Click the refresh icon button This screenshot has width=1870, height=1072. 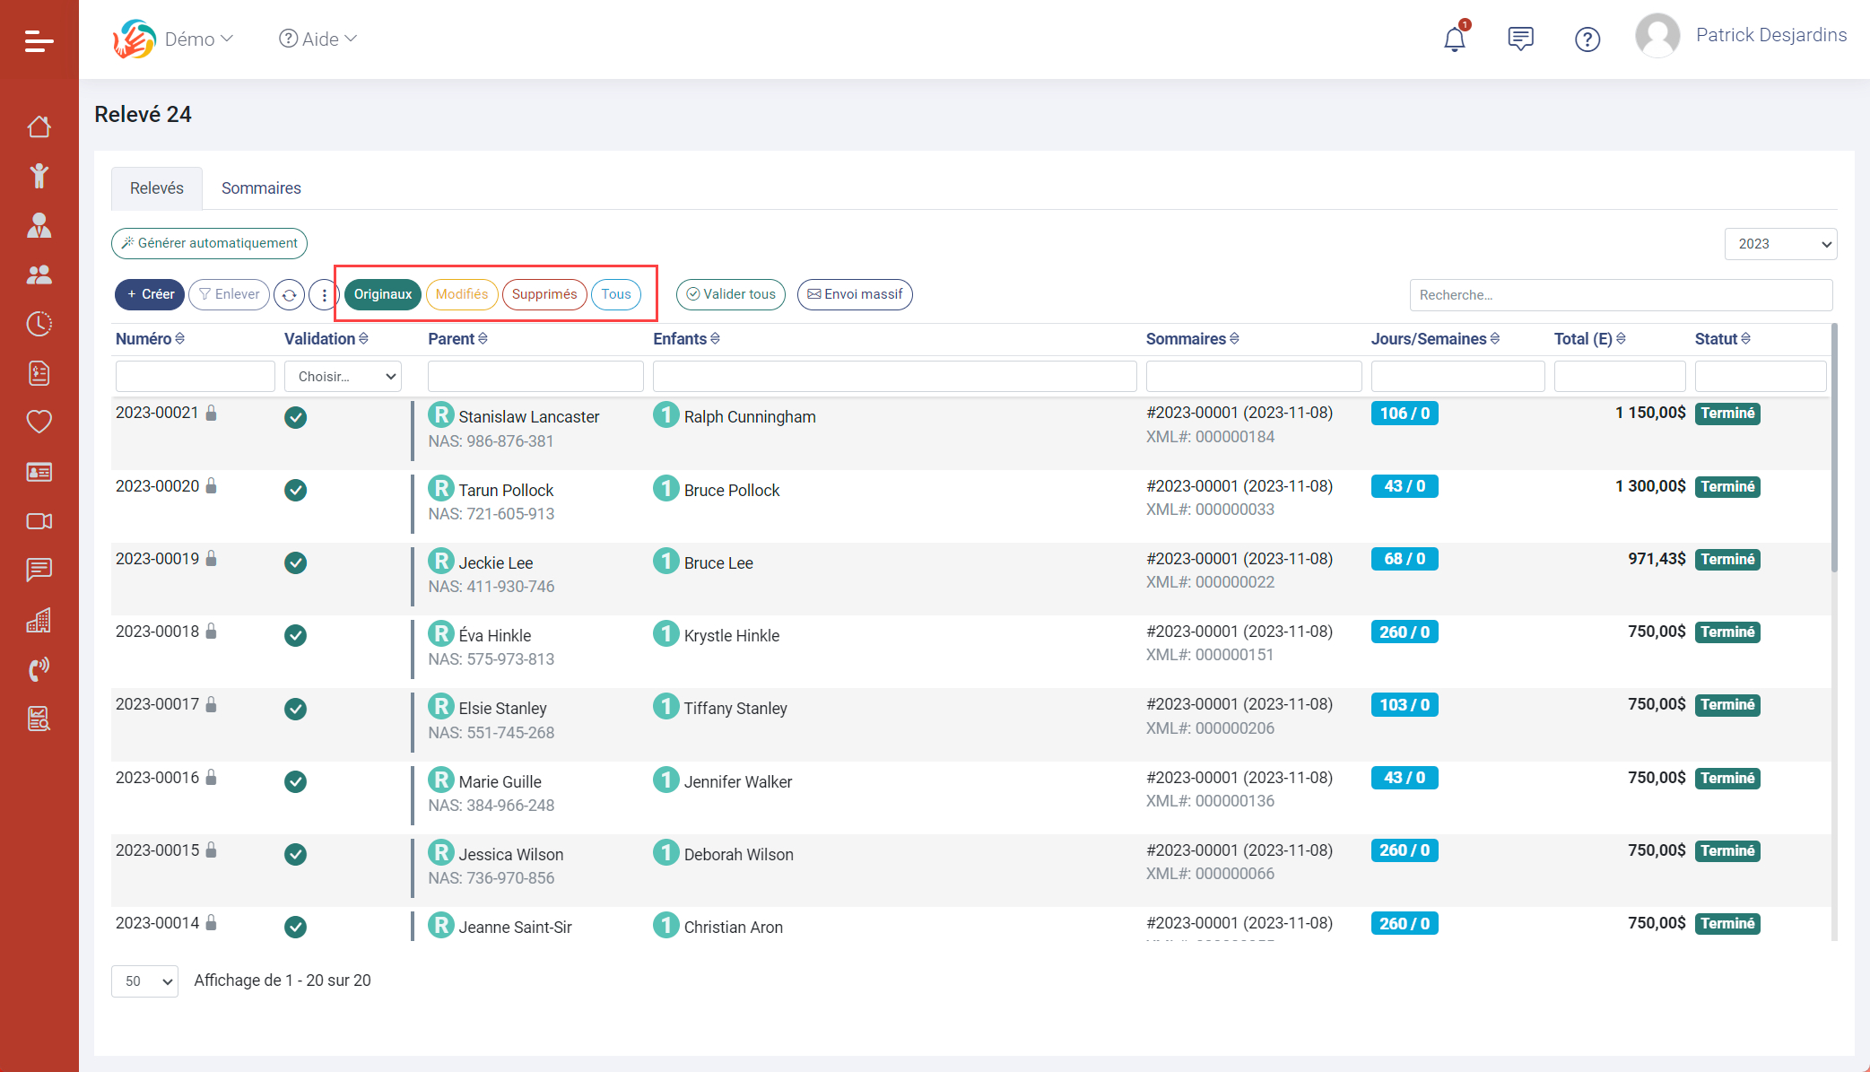(x=289, y=295)
